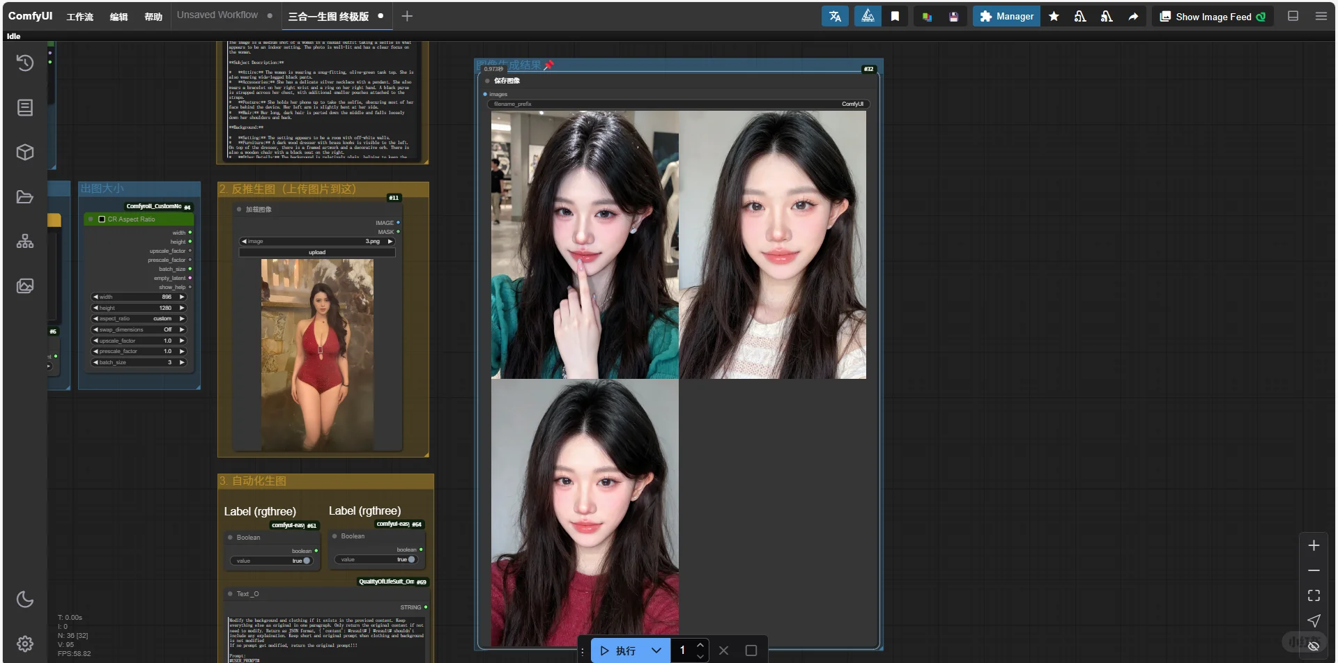Viewport: 1338px width, 663px height.
Task: Collapse the 保存图像 node dot
Action: point(487,81)
